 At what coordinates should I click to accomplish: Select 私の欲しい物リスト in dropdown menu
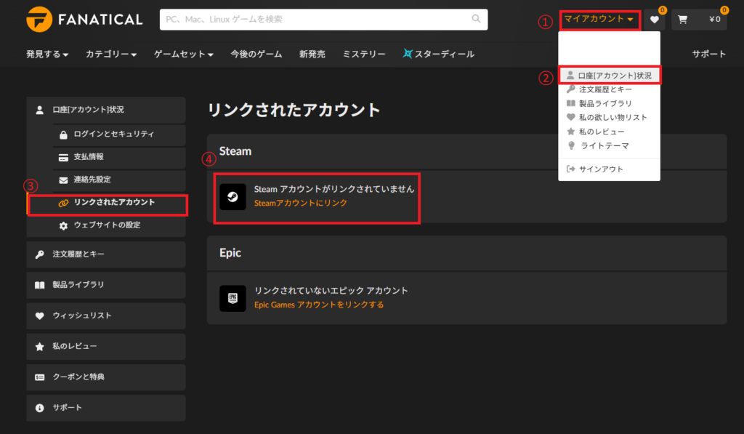pyautogui.click(x=610, y=117)
